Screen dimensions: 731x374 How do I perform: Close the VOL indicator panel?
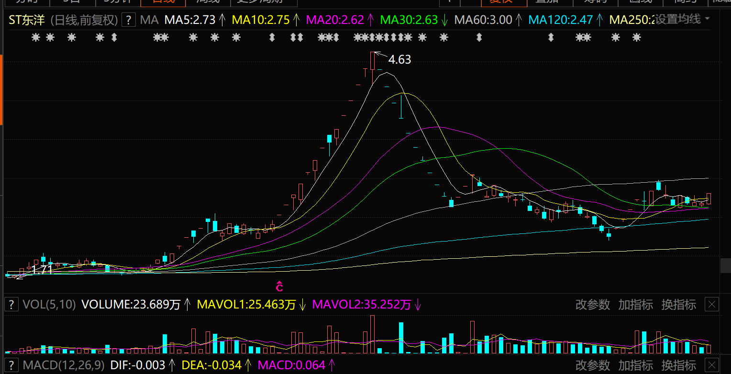pos(712,305)
